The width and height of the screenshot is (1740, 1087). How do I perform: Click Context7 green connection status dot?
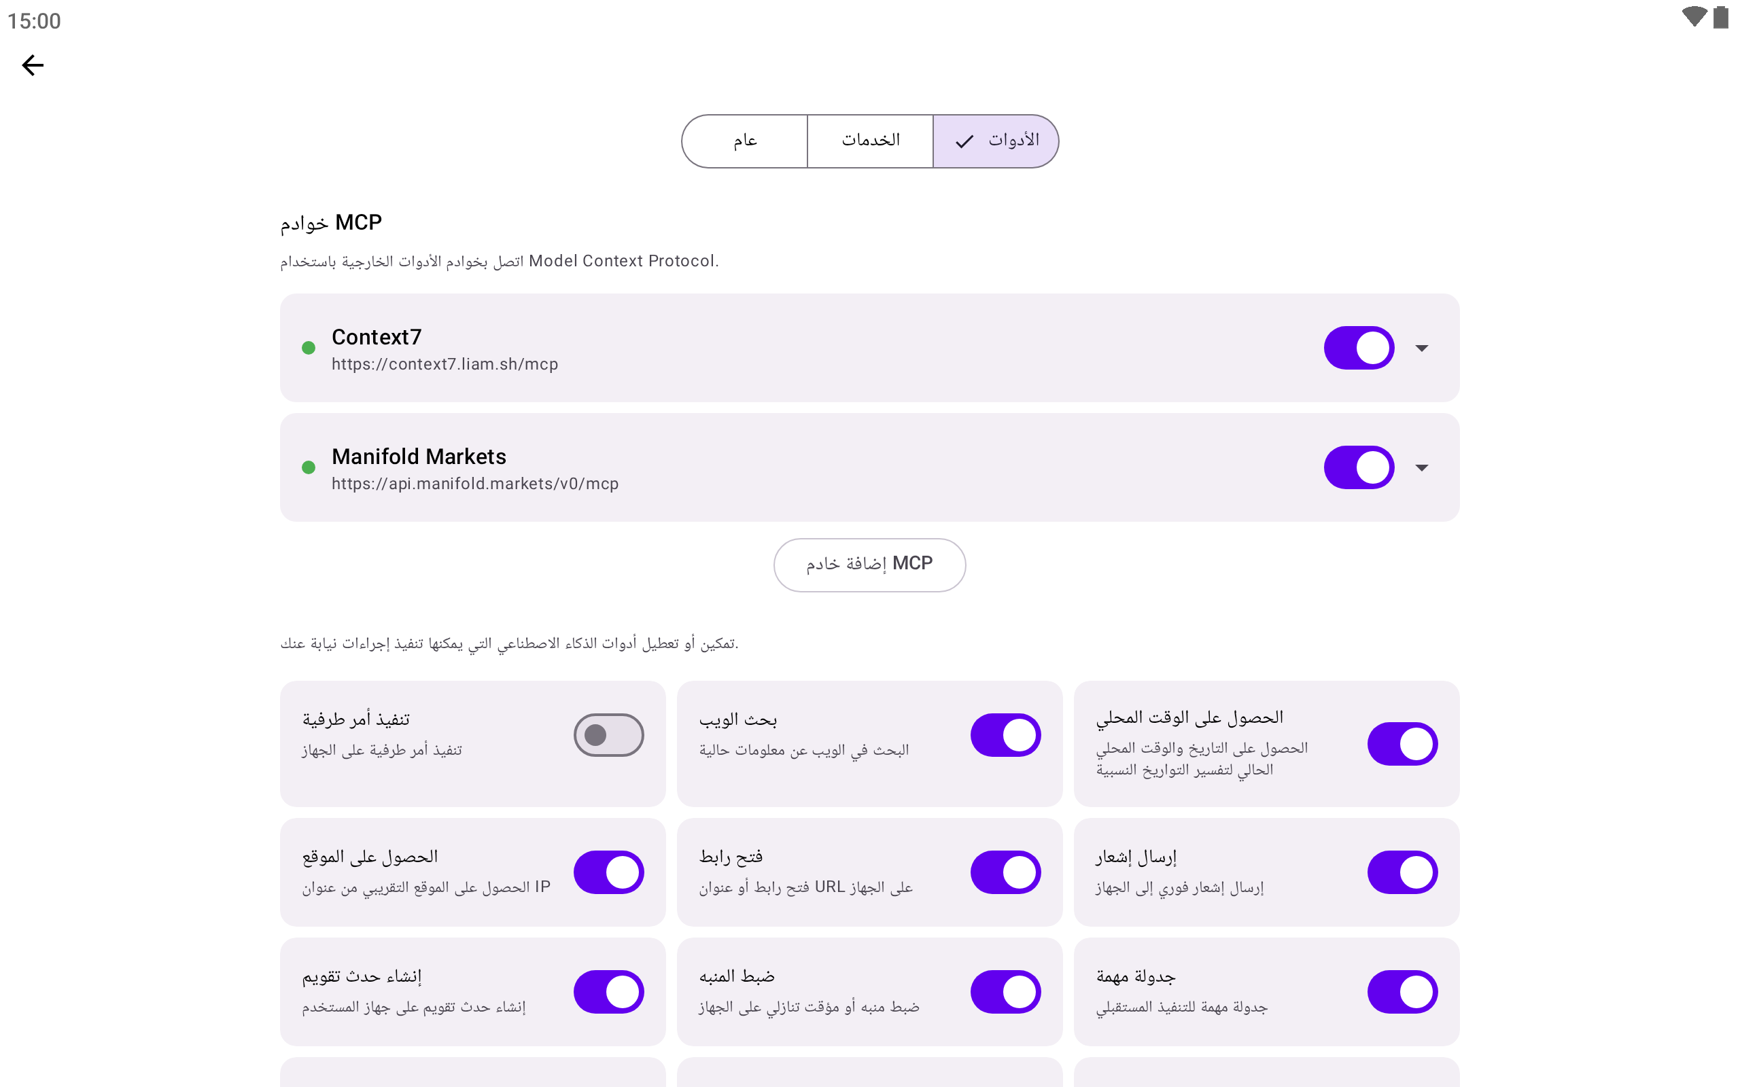[x=309, y=348]
